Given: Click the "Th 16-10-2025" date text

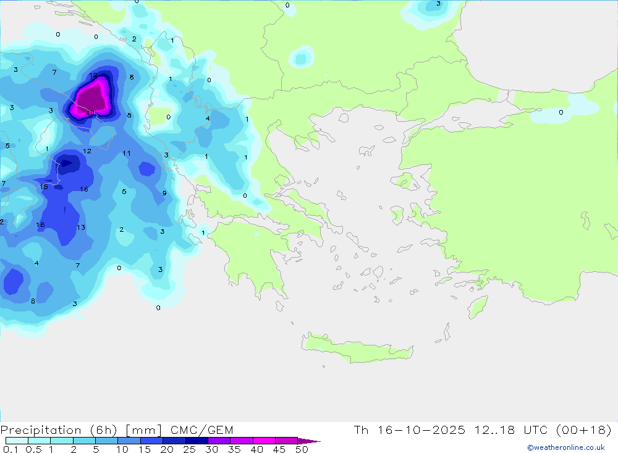Looking at the screenshot, I should [409, 430].
